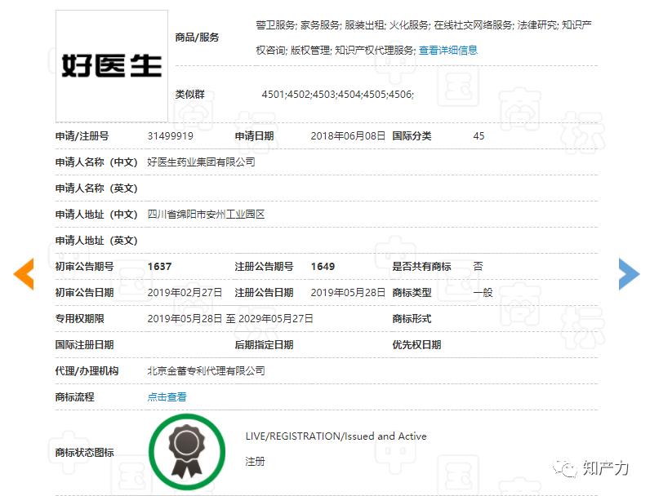Open the 好医生 trademark image
Image resolution: width=650 pixels, height=496 pixels.
click(x=112, y=66)
